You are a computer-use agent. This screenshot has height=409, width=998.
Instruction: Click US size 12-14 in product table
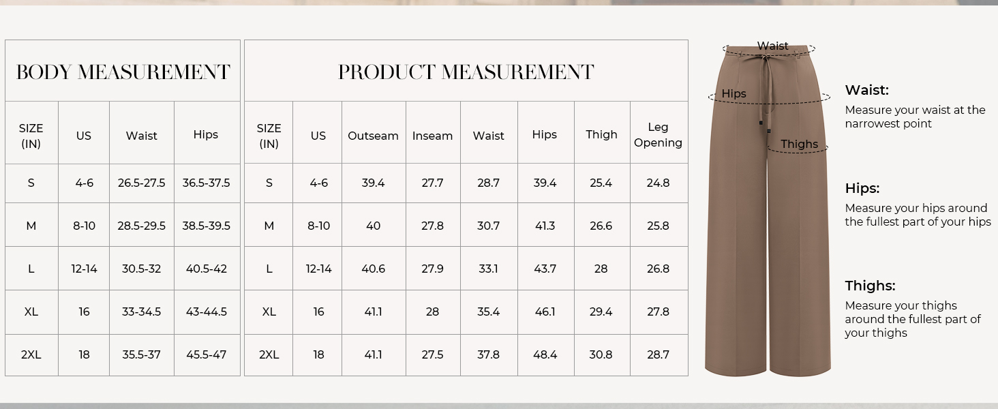(x=318, y=269)
